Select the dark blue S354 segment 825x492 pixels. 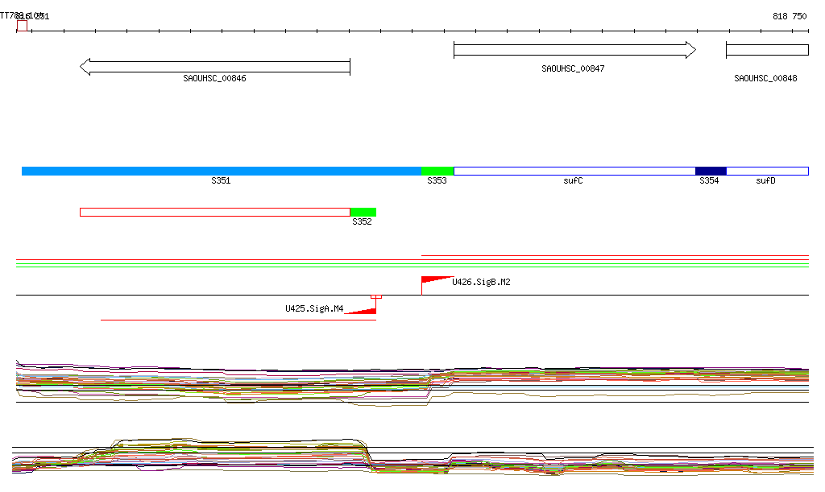coord(711,171)
